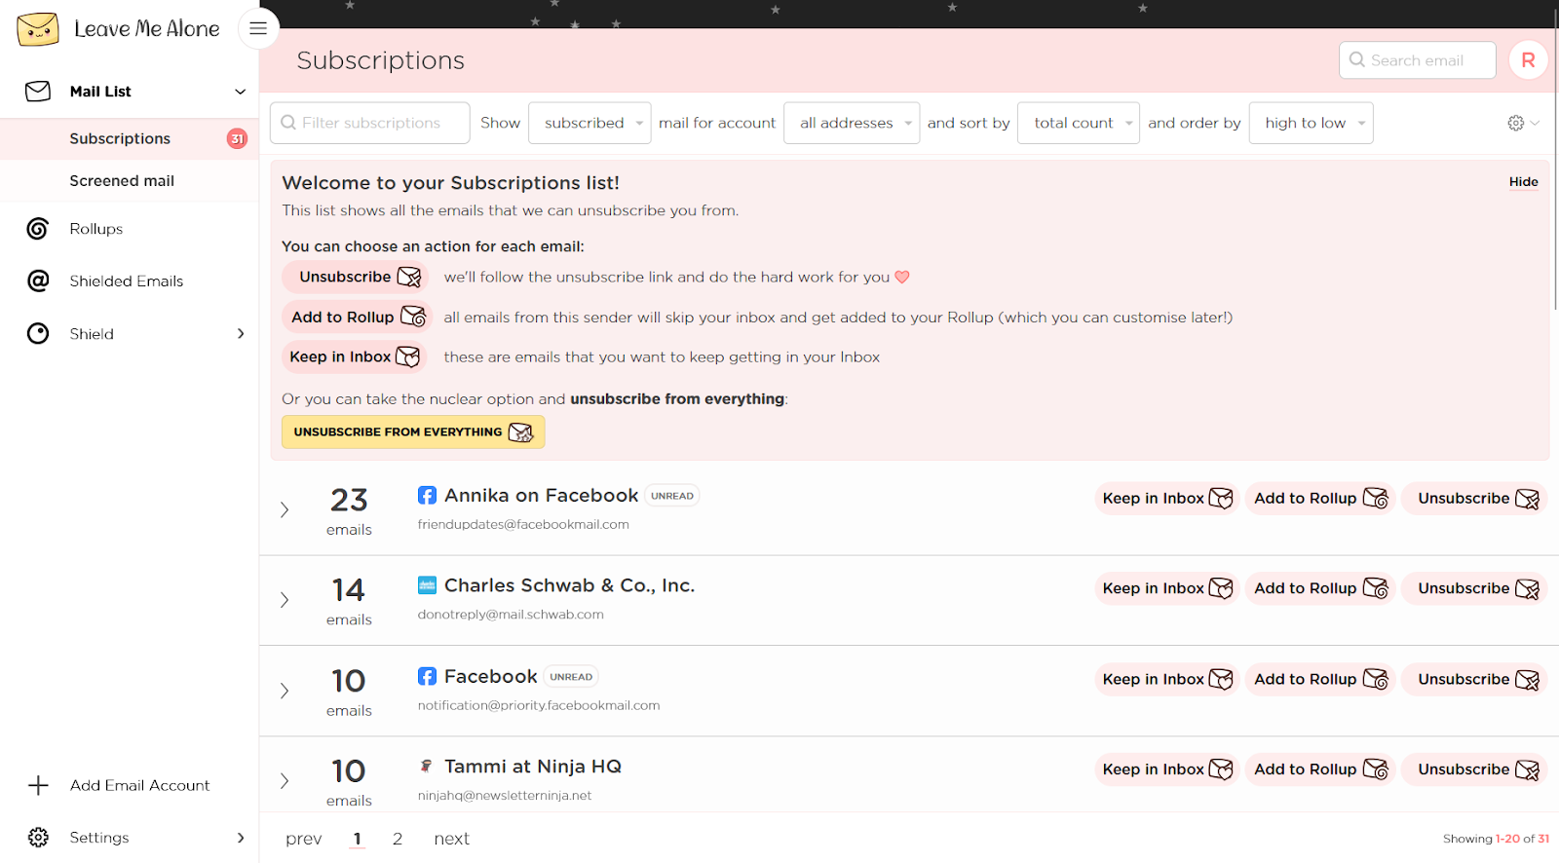Image resolution: width=1559 pixels, height=863 pixels.
Task: Go to page 2 of subscriptions
Action: pos(398,839)
